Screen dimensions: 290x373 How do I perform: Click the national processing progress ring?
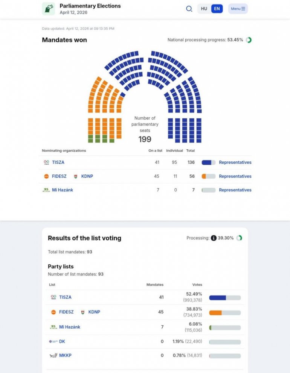point(249,40)
